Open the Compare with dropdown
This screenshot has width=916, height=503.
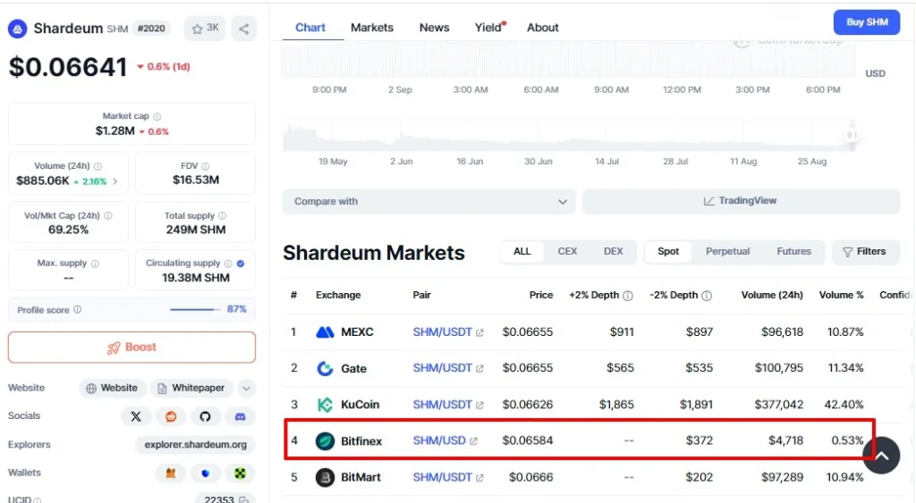click(x=429, y=201)
